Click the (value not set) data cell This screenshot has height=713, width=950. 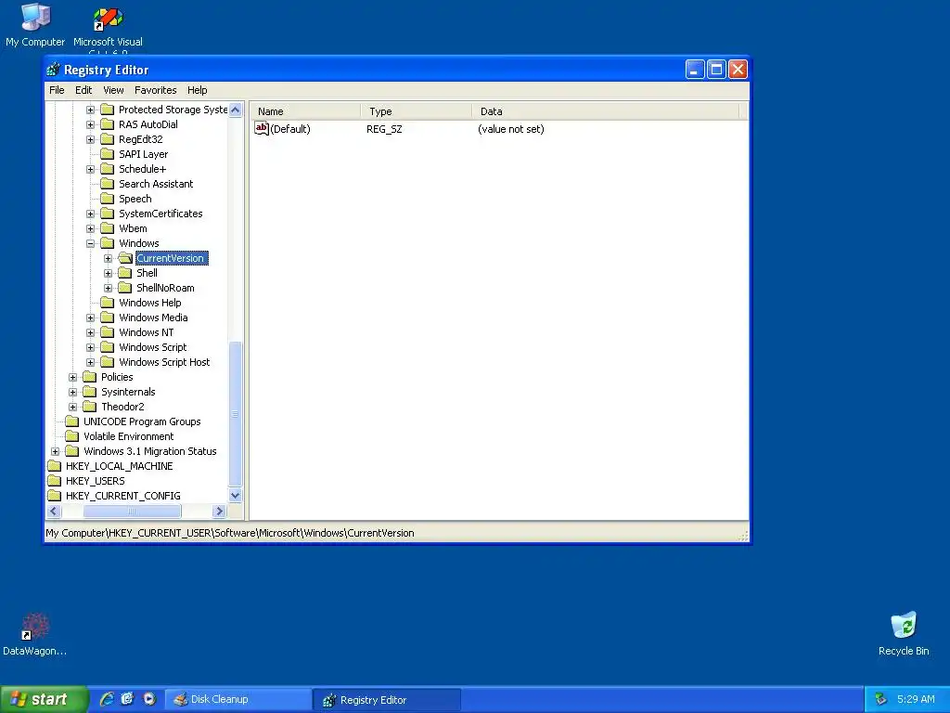511,129
